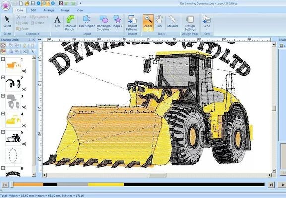Expand sewing order group 3
Screen dimensions: 286x198
pos(3,96)
